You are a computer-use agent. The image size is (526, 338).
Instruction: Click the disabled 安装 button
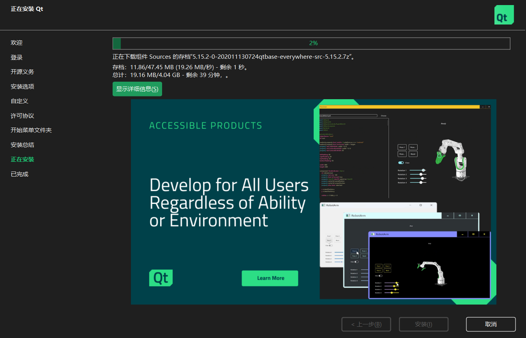tap(424, 324)
